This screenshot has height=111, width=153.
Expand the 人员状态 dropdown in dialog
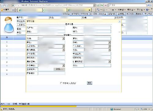pyautogui.click(x=63, y=46)
